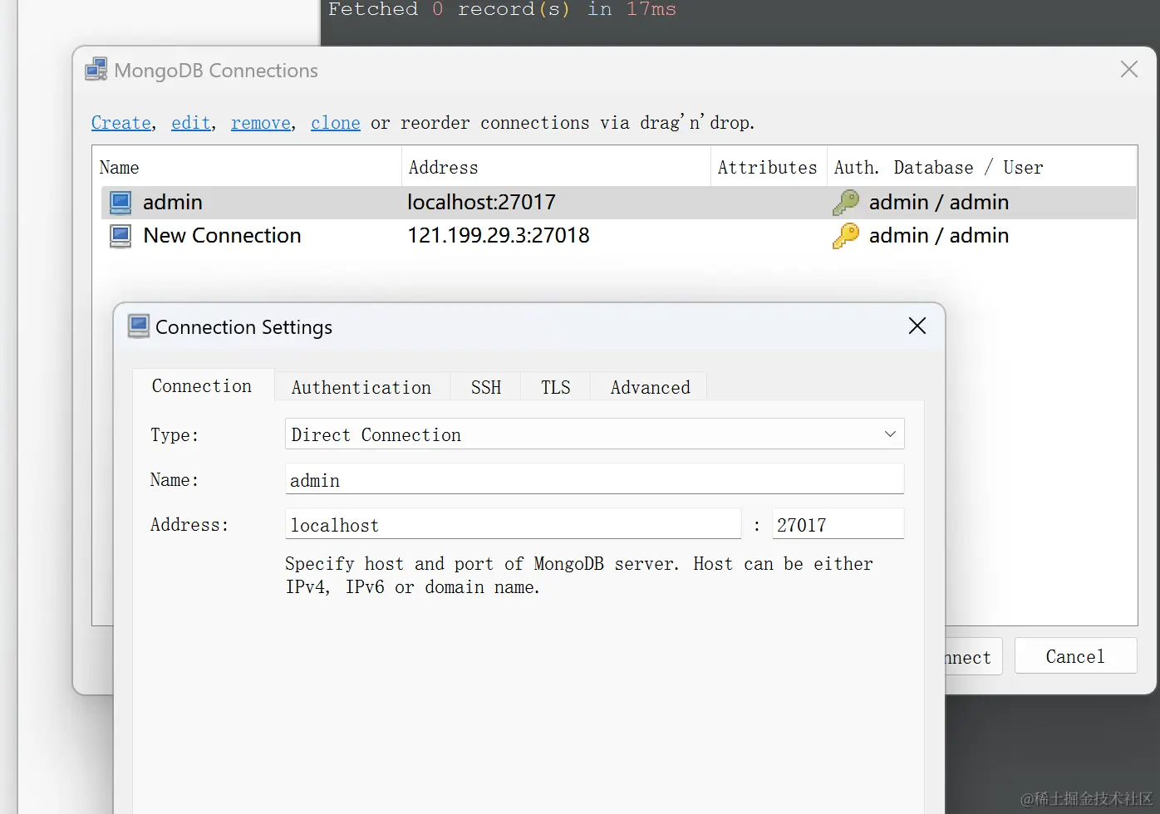1160x814 pixels.
Task: Click the MongoDB Connections title text
Action: pyautogui.click(x=216, y=71)
